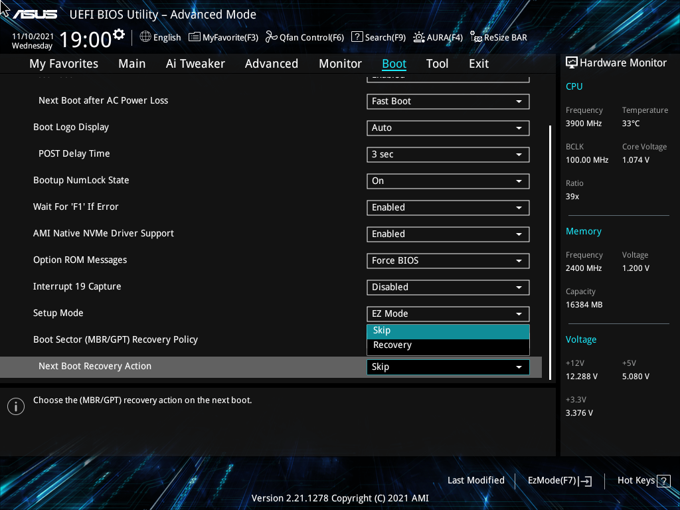Click the 39x ratio value
The height and width of the screenshot is (510, 680).
572,197
